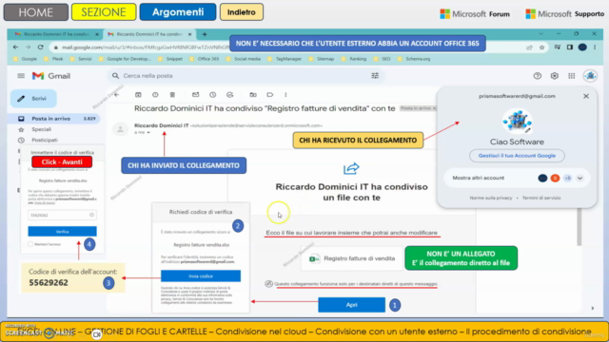Compose mail with Scrivi button
The height and width of the screenshot is (342, 609).
(x=33, y=99)
